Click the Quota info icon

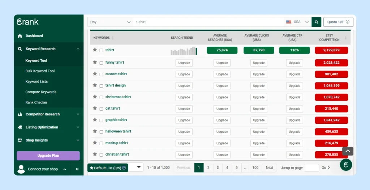click(x=348, y=22)
